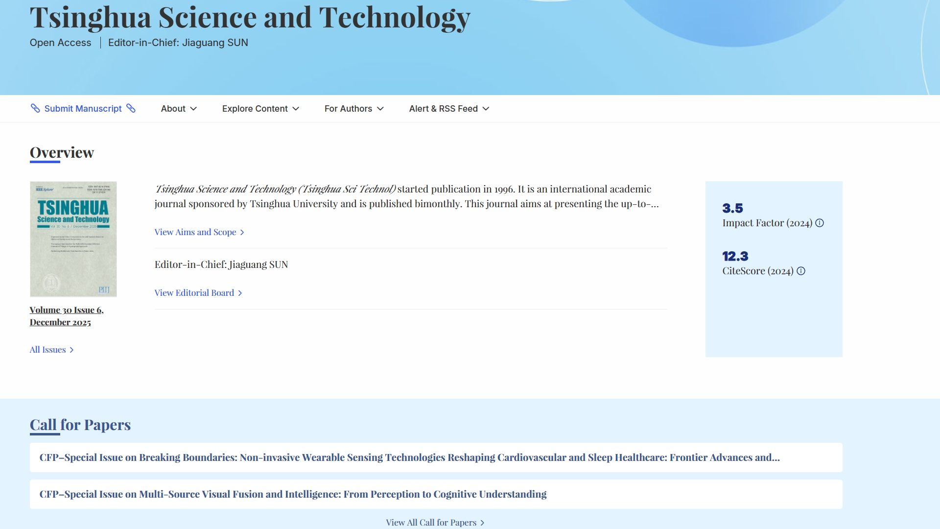Open CiteScore info icon

coord(801,271)
